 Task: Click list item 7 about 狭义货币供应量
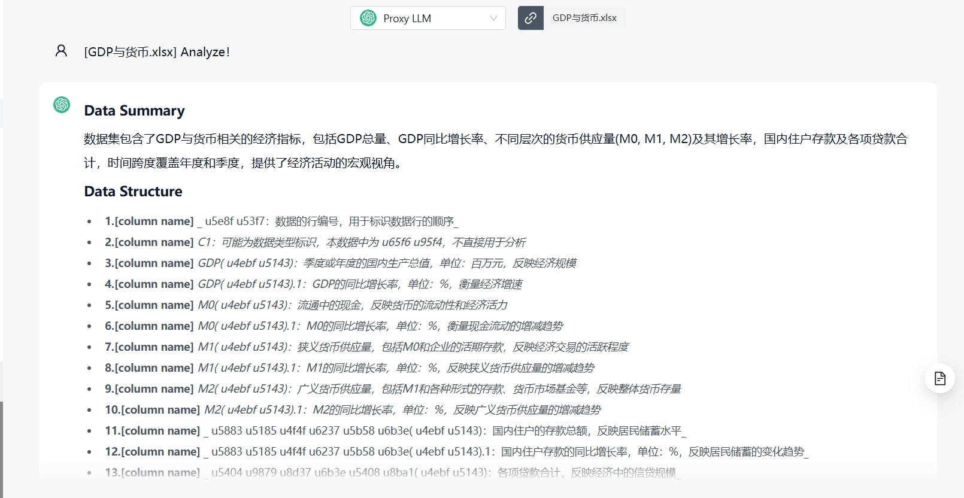click(367, 347)
